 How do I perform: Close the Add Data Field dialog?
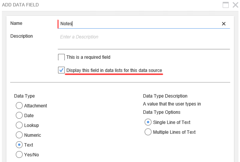click(235, 5)
